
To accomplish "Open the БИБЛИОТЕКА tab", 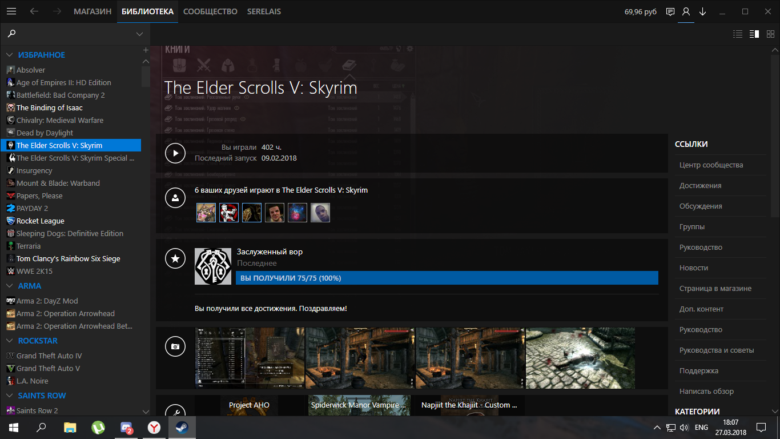I will click(x=147, y=11).
